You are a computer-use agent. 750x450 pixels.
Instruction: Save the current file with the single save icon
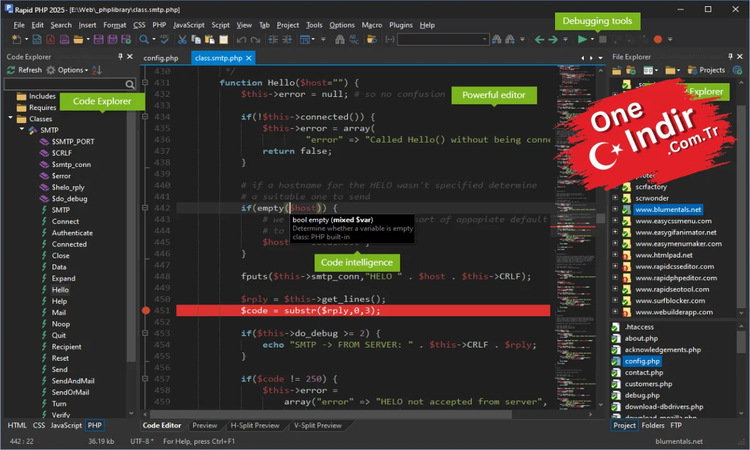click(98, 39)
